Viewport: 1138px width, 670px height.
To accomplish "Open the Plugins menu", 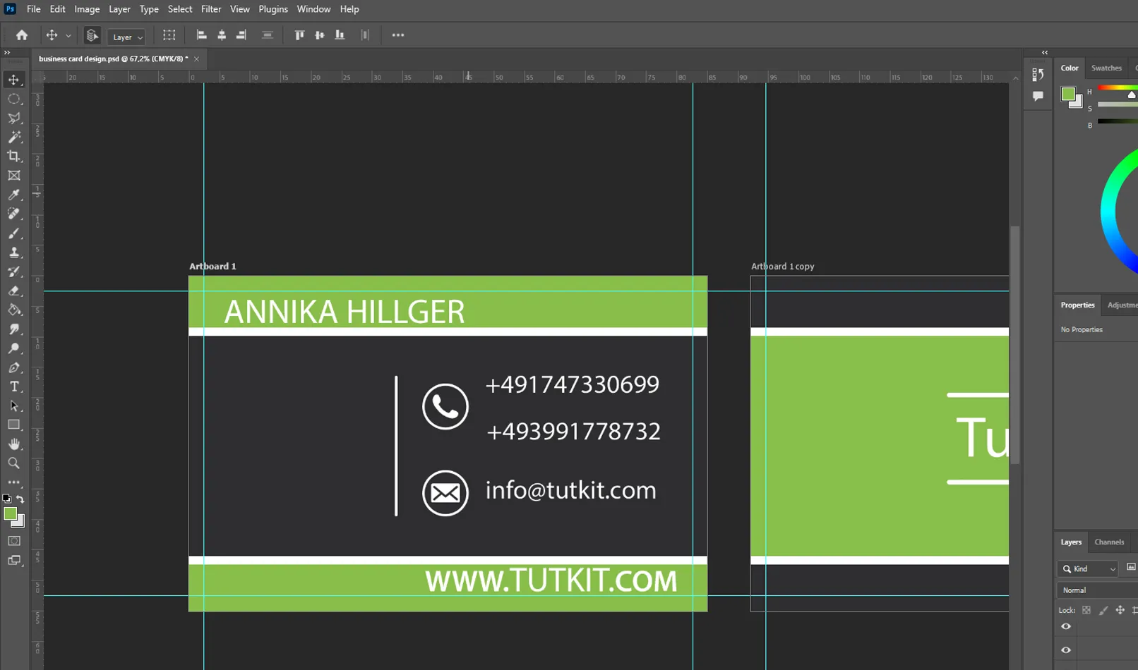I will coord(273,9).
